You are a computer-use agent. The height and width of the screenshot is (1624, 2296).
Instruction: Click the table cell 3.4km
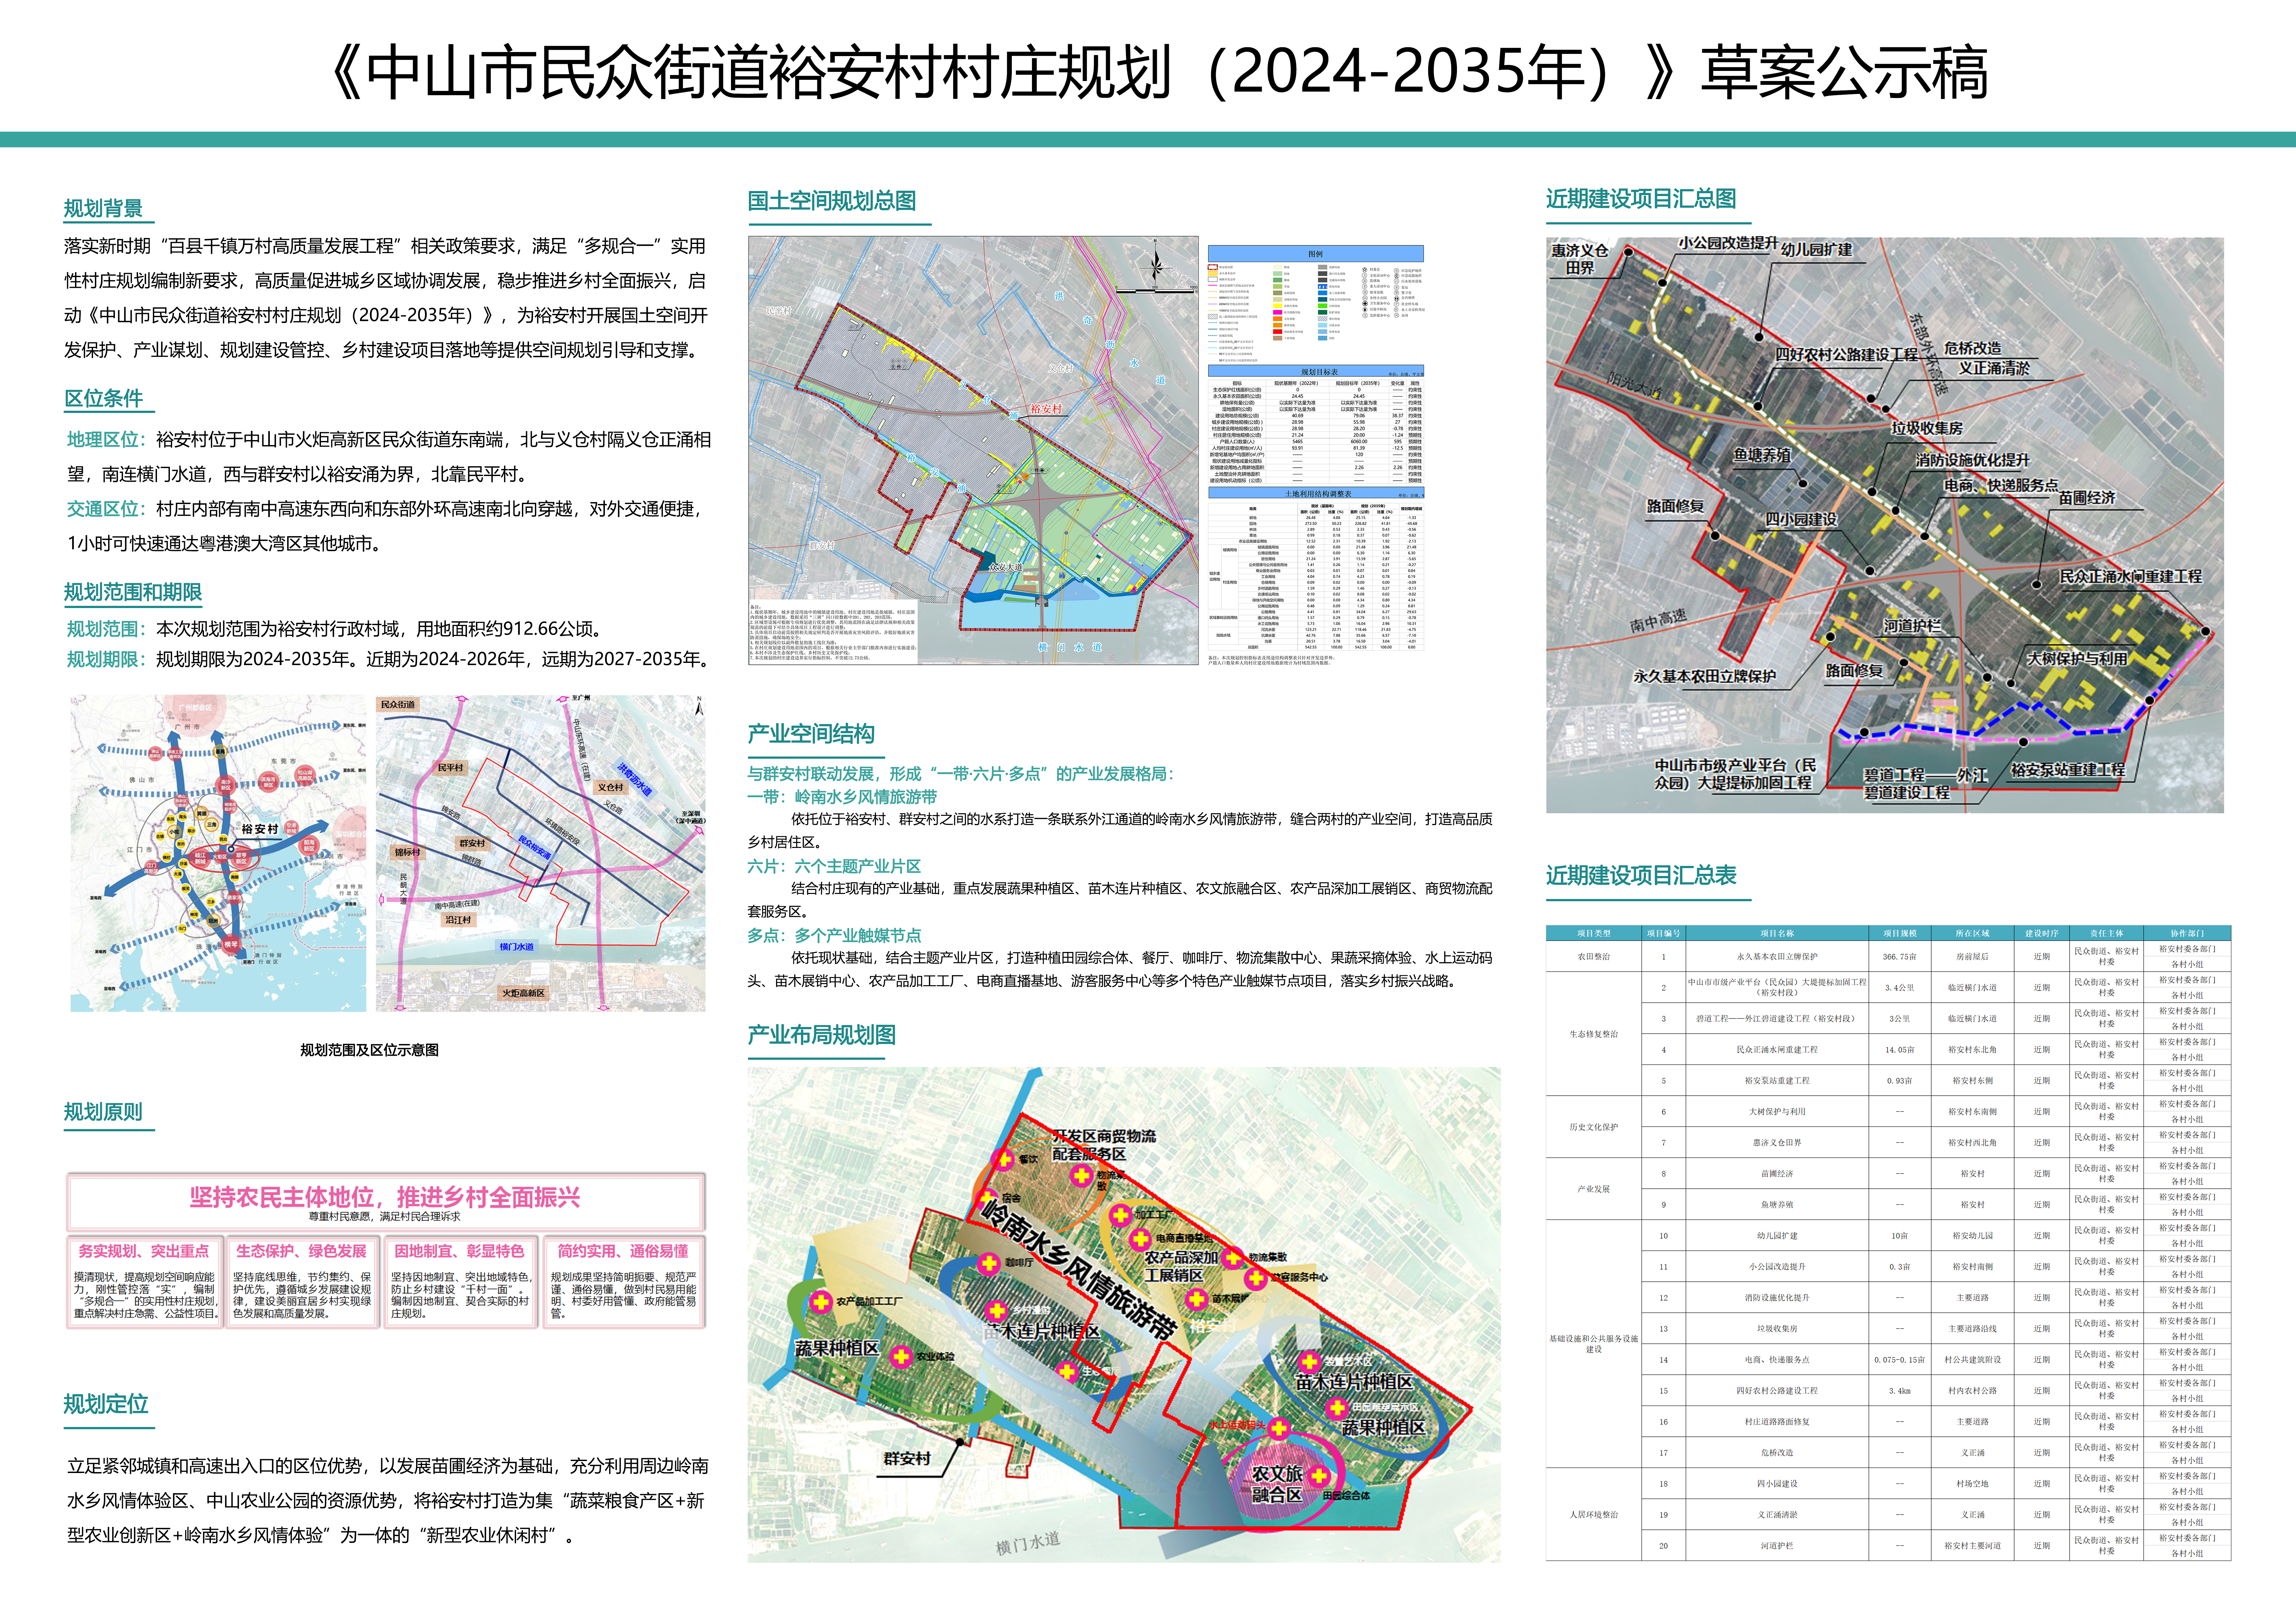pos(1900,1391)
